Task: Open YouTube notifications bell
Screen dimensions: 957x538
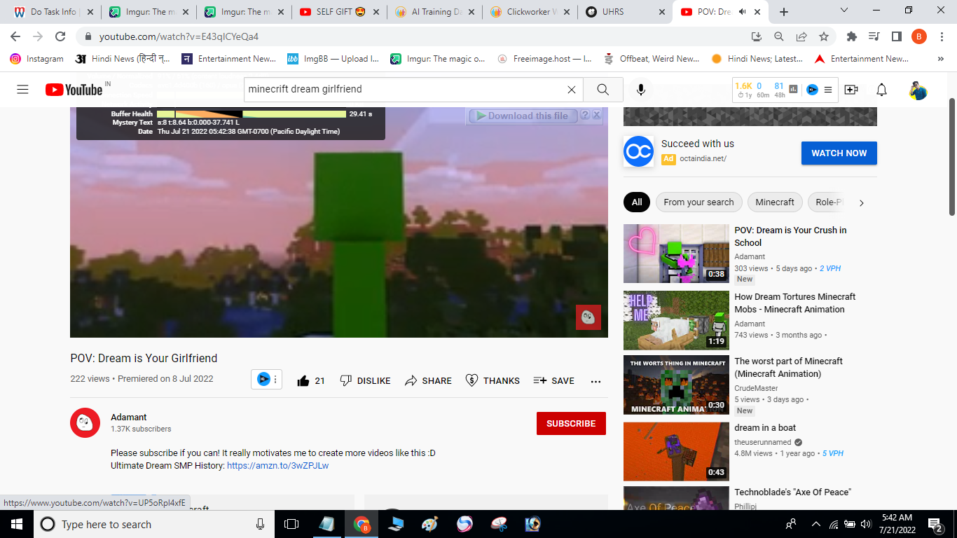Action: pos(882,90)
